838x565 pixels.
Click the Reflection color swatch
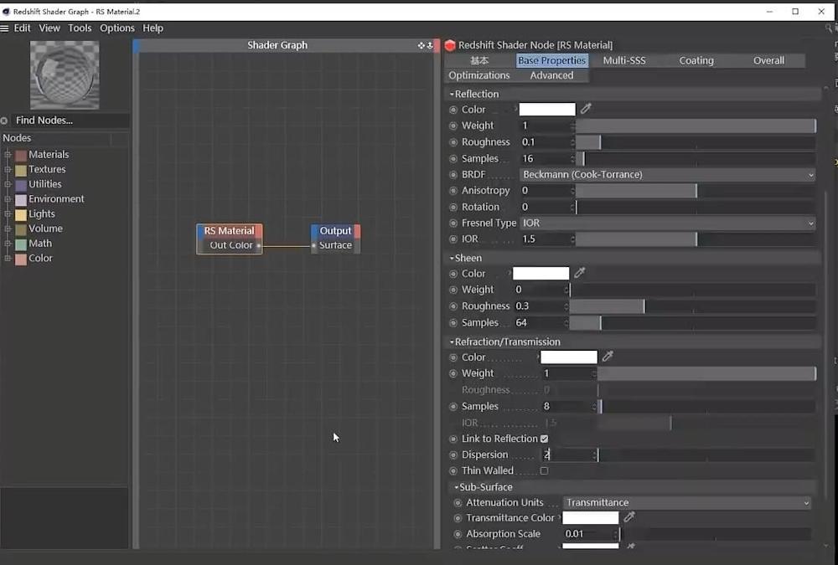pyautogui.click(x=547, y=110)
